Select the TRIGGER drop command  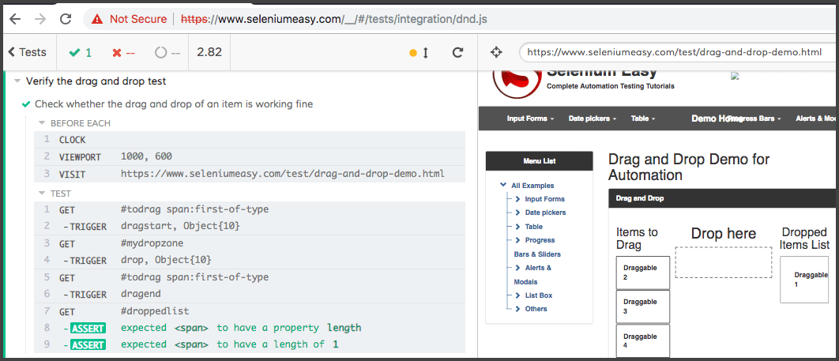250,260
